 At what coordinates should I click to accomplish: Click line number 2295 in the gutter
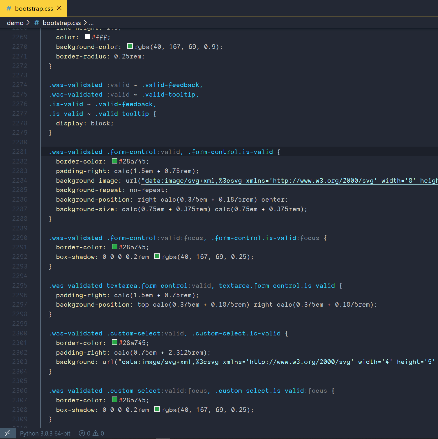pos(20,285)
